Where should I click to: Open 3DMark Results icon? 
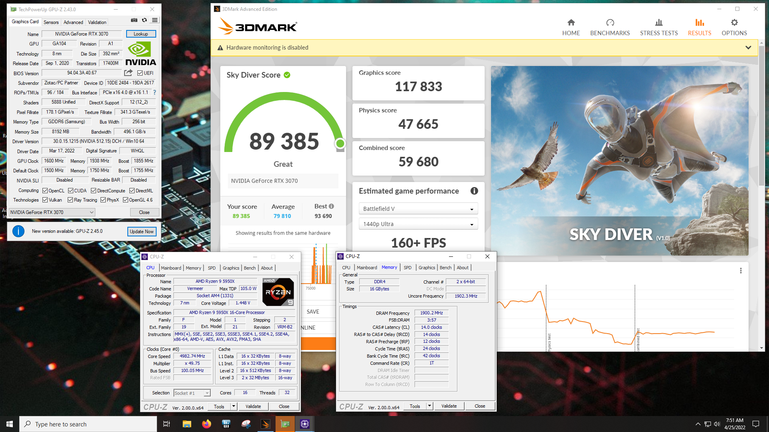(700, 22)
